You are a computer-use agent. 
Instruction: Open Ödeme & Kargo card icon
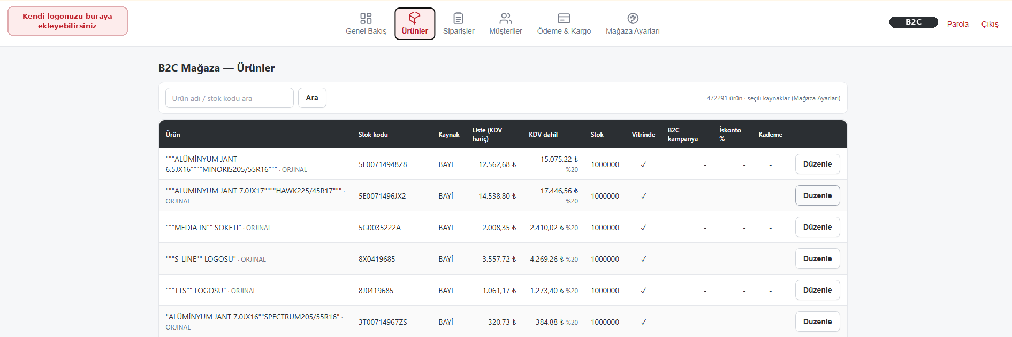pos(564,19)
